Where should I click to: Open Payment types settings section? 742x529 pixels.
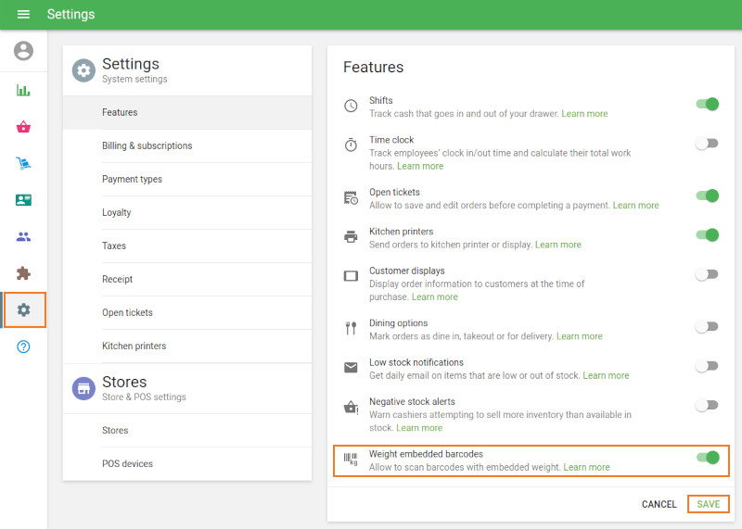click(132, 179)
